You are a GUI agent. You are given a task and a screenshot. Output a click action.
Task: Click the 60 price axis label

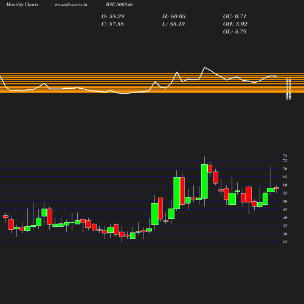(x=285, y=185)
